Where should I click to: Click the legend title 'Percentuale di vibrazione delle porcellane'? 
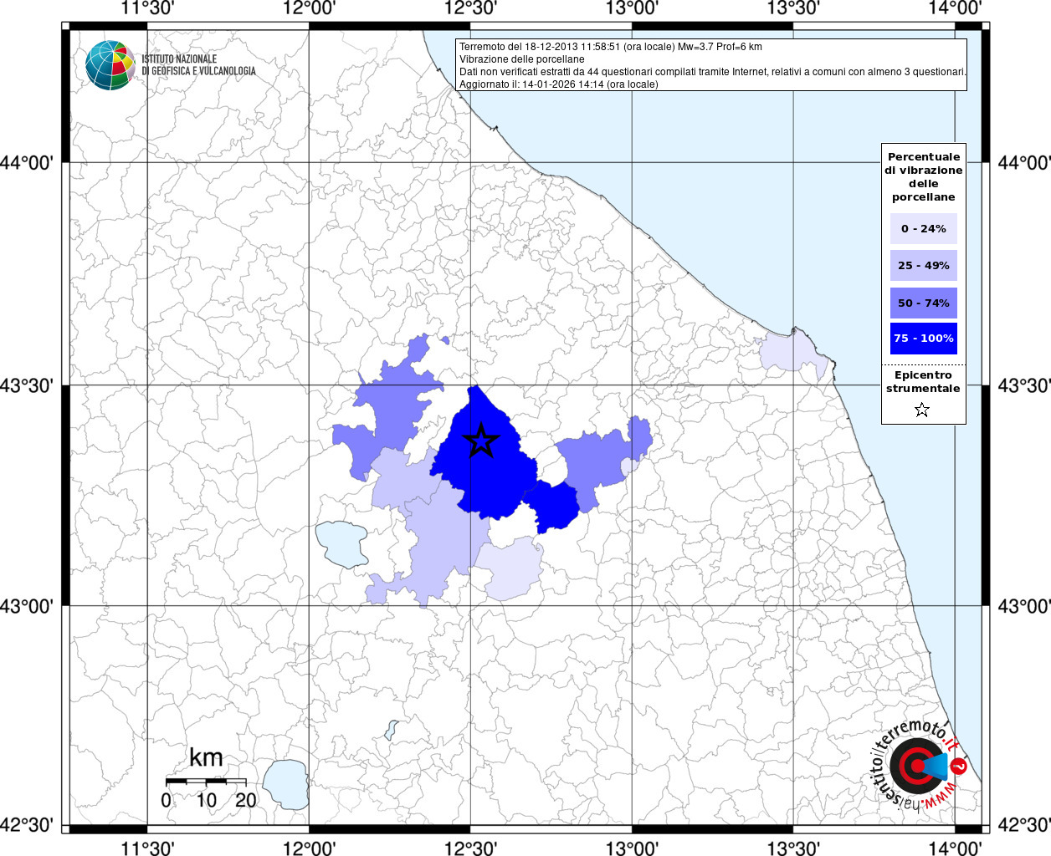[924, 176]
